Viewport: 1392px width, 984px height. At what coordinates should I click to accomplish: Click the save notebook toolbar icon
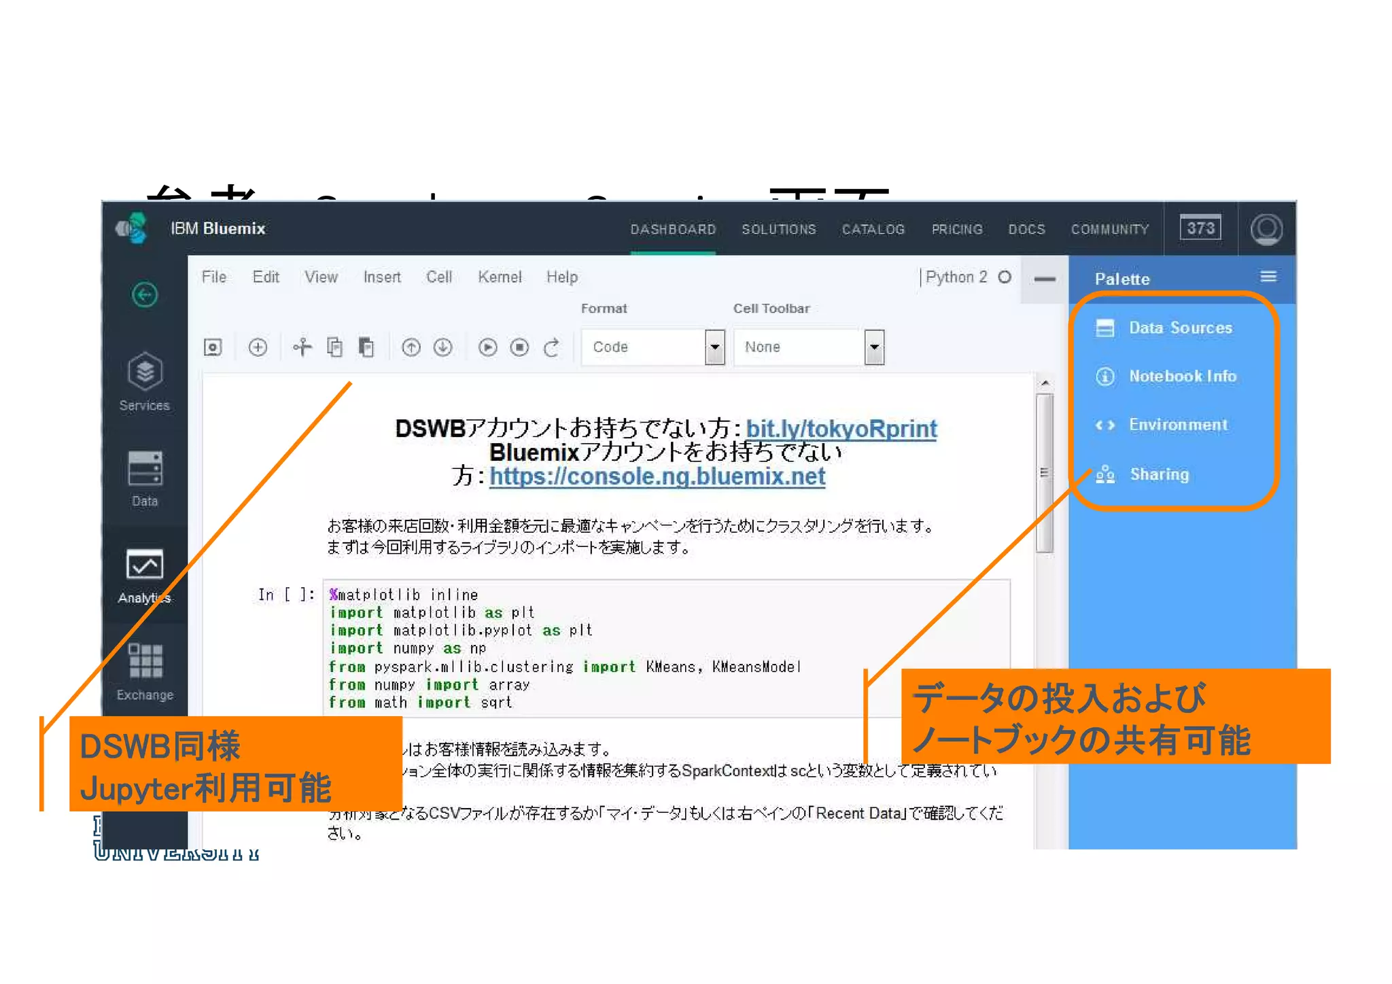[213, 347]
